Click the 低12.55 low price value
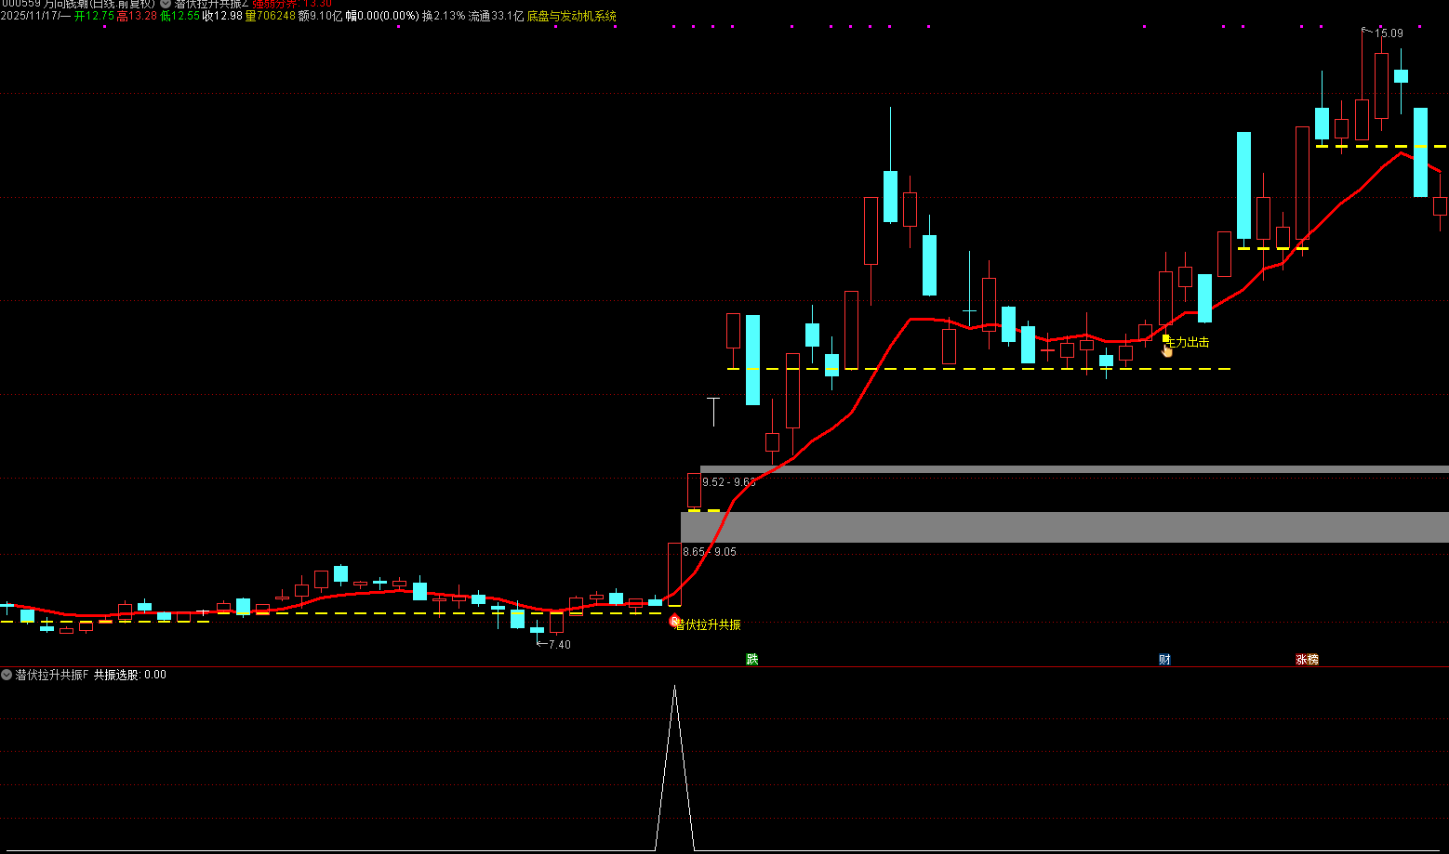1449x854 pixels. pos(179,16)
